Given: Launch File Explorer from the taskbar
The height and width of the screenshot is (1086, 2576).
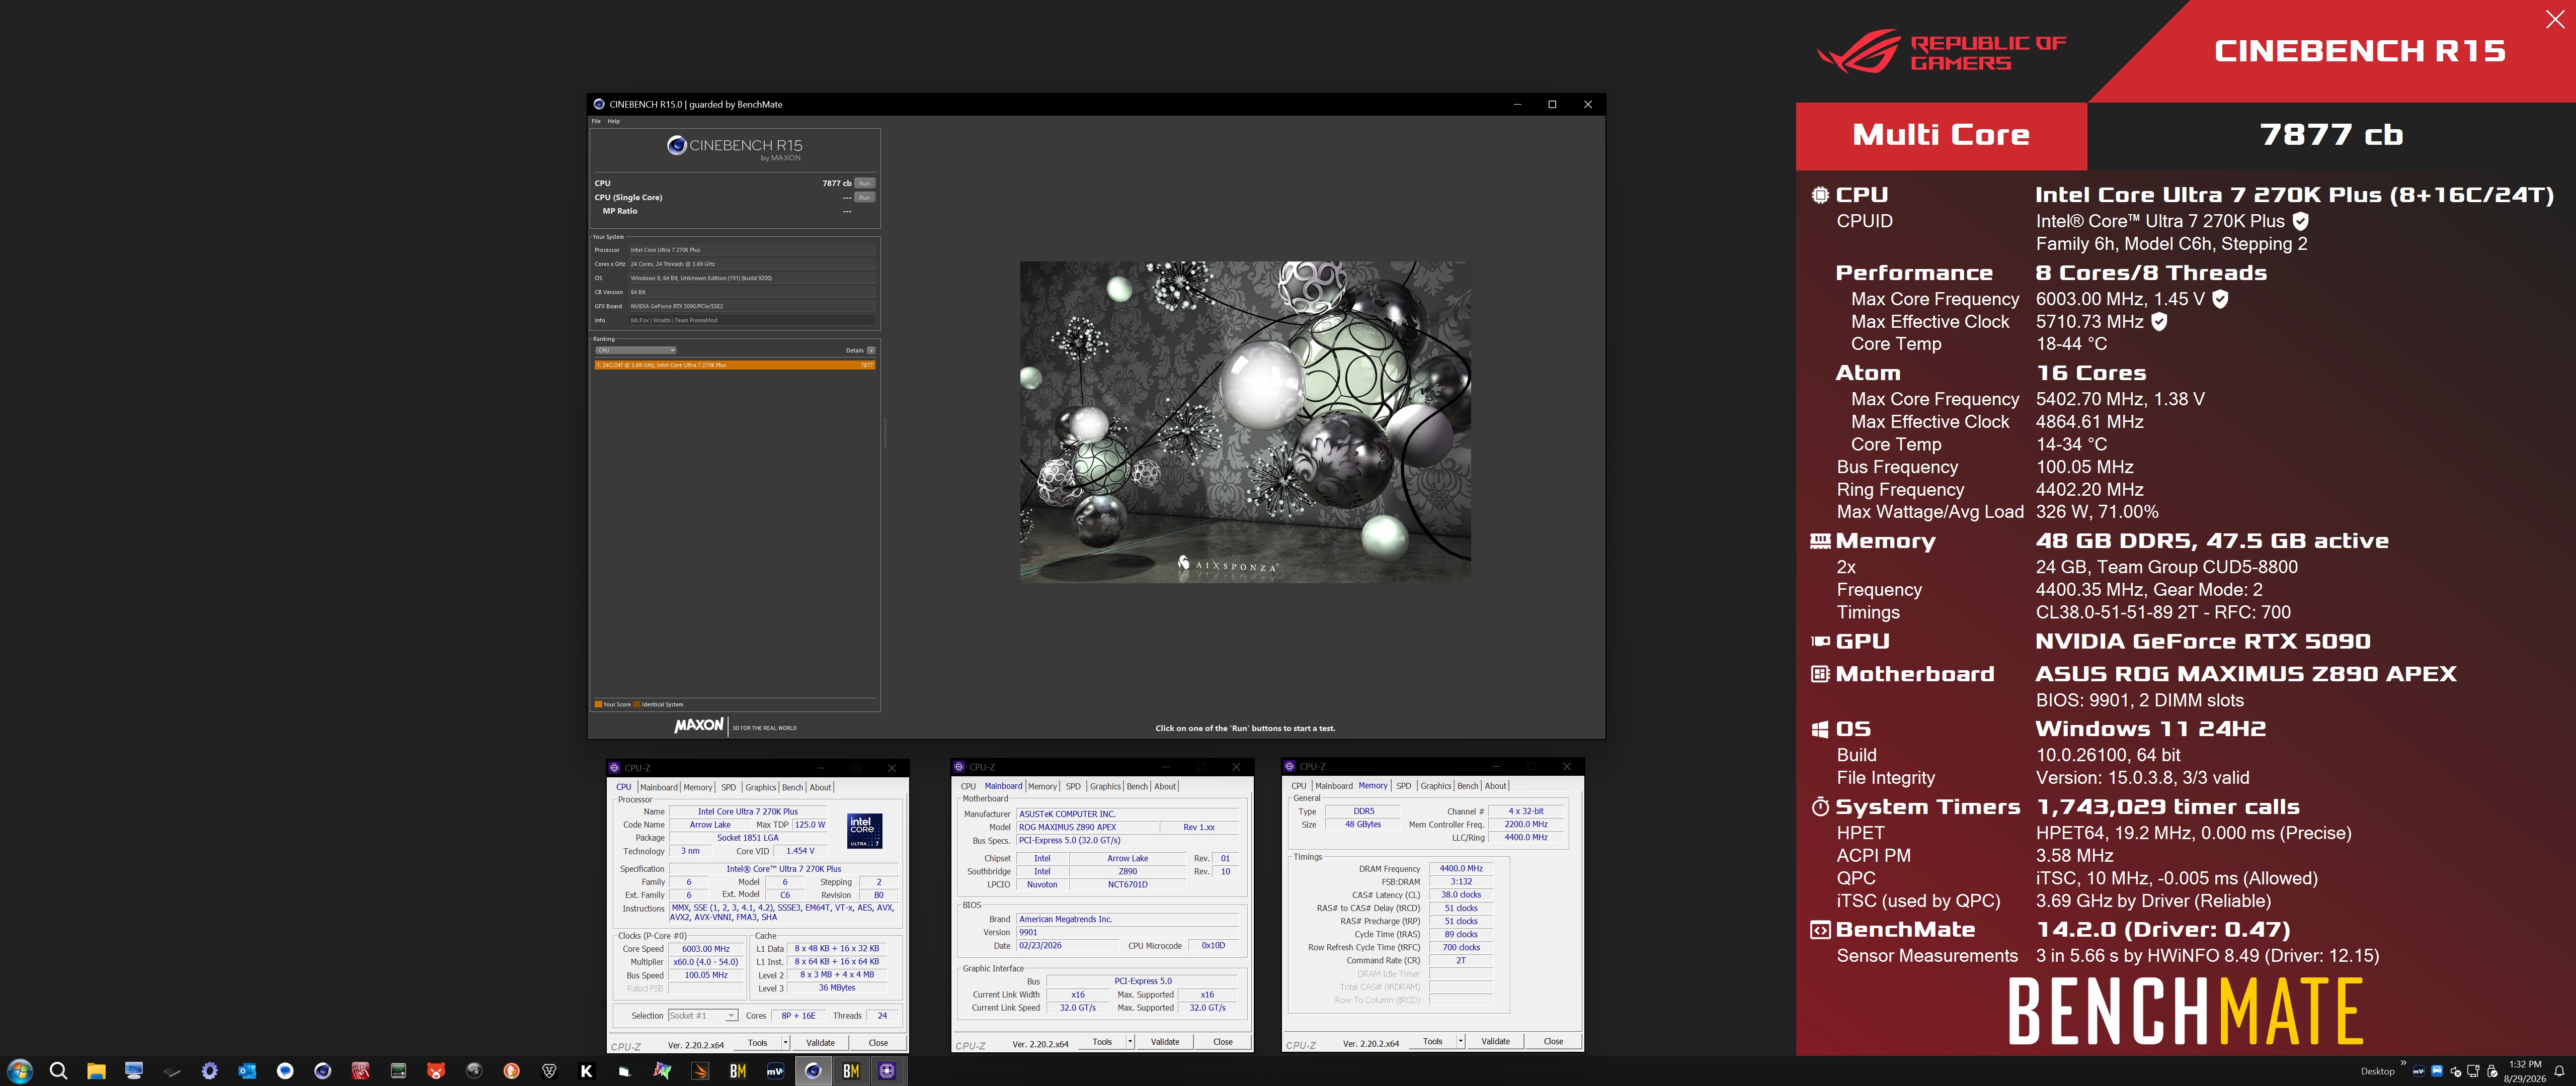Looking at the screenshot, I should point(96,1071).
